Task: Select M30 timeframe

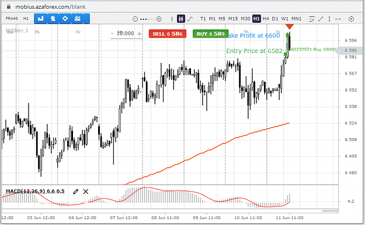Action: coord(245,19)
